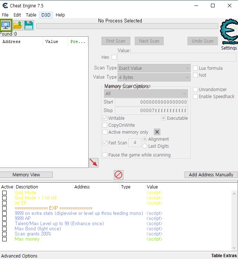Click the X icon beside Active memory only

[x=157, y=132]
